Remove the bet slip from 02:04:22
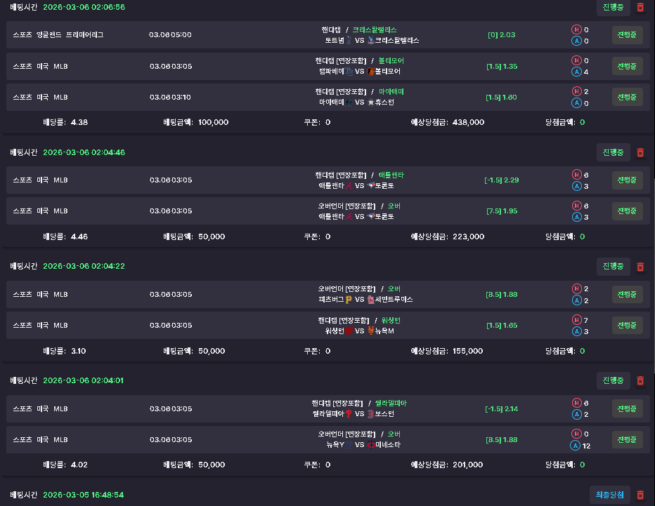655x506 pixels. tap(640, 267)
